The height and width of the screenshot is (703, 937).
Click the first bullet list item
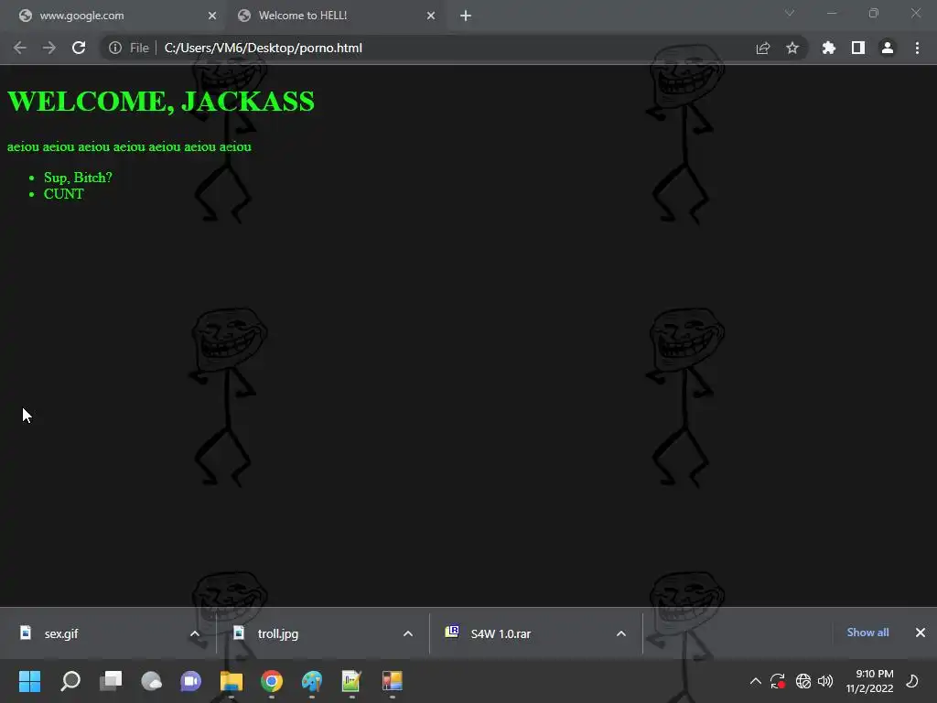[x=78, y=178]
